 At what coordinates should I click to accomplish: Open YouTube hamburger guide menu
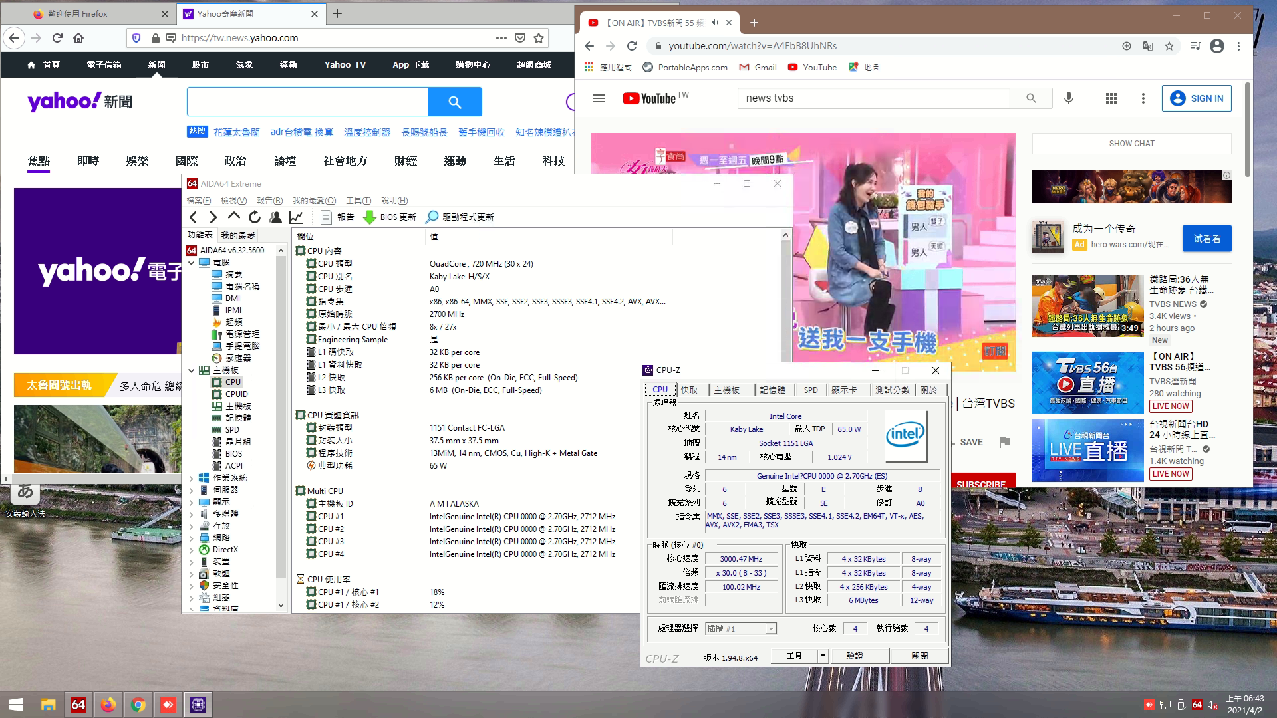(599, 98)
